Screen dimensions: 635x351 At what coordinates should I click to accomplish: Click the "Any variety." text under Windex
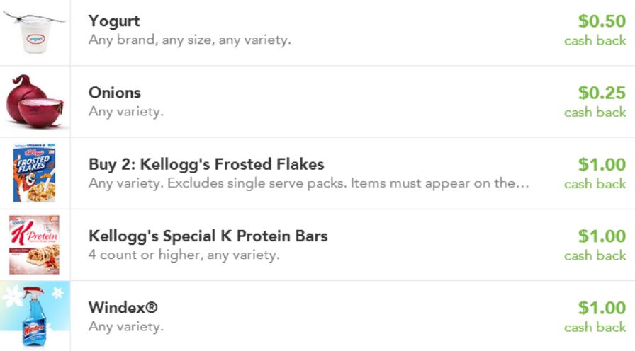tap(125, 327)
